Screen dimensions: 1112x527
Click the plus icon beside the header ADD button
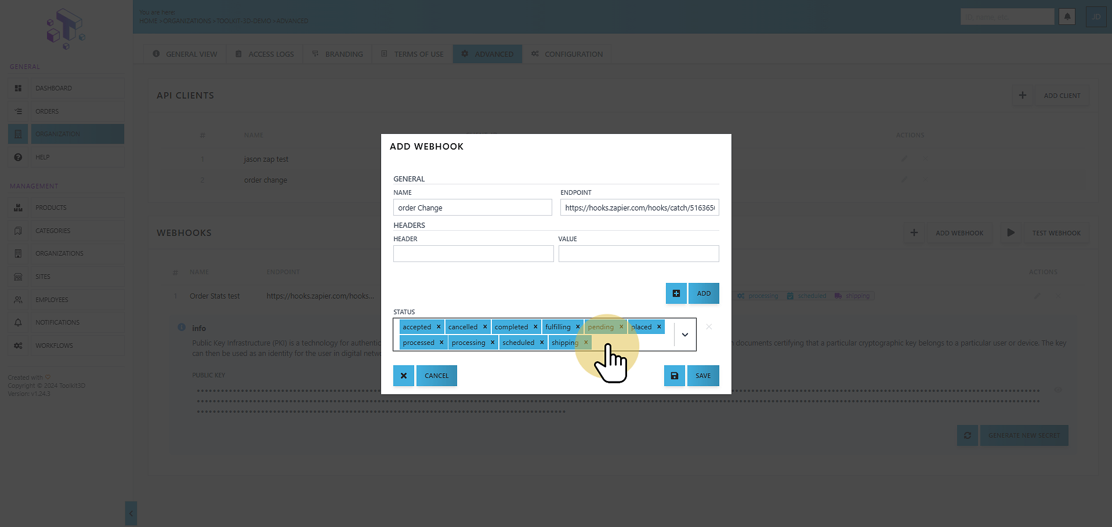[676, 293]
